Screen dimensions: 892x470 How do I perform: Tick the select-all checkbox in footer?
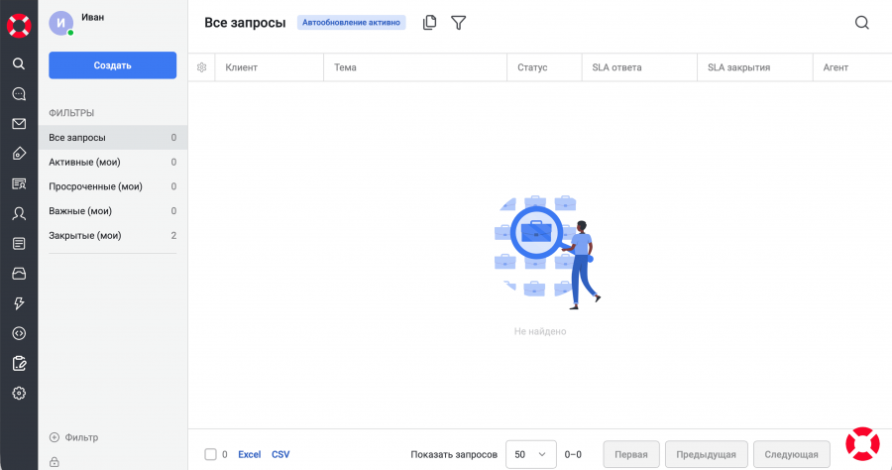point(210,454)
